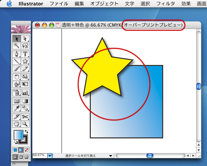Viewport: 207px width, 166px height.
Task: Select the Eyedropper tool
Action: (x=17, y=108)
